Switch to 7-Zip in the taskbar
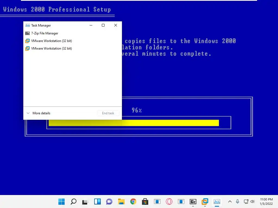The width and height of the screenshot is (278, 208). coord(193,201)
